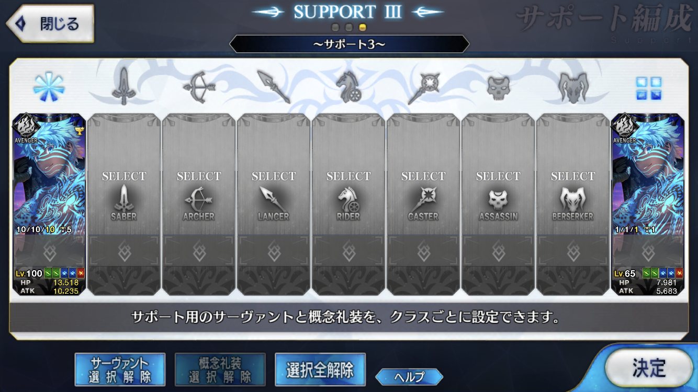
Task: Open the Lv.65 Avenger servant card
Action: click(648, 204)
